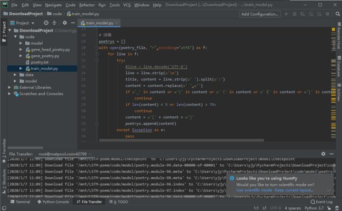This screenshot has height=211, width=342.
Task: Toggle tool window bars icon in status bar corner
Action: [x=4, y=208]
